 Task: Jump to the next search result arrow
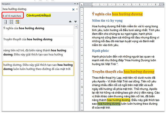click(75, 22)
